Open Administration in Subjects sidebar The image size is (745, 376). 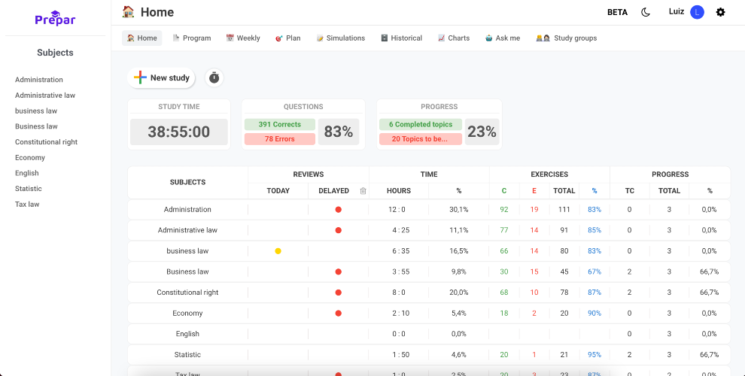[39, 80]
